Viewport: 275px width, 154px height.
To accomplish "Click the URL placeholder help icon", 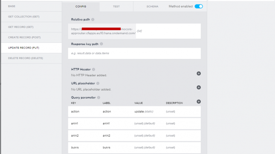I will click(98, 83).
